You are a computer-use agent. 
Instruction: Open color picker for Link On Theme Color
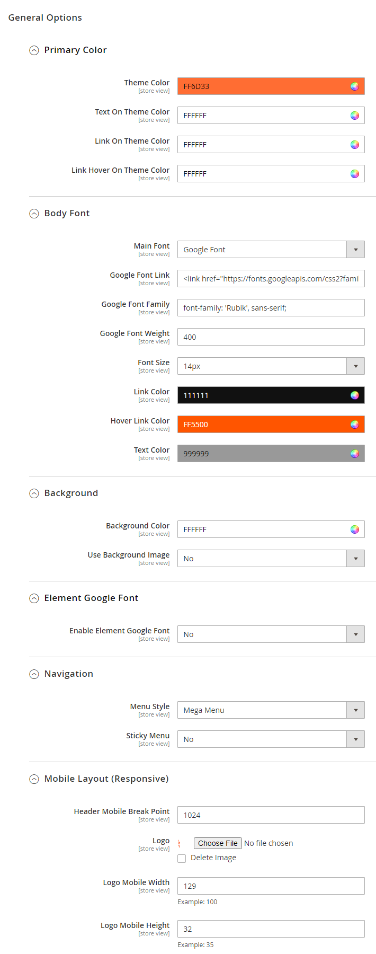pos(355,145)
